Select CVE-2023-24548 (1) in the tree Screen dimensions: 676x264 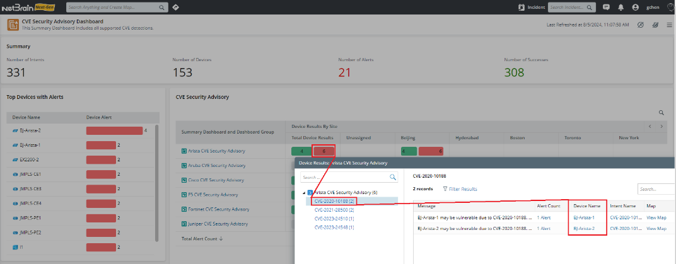point(334,227)
